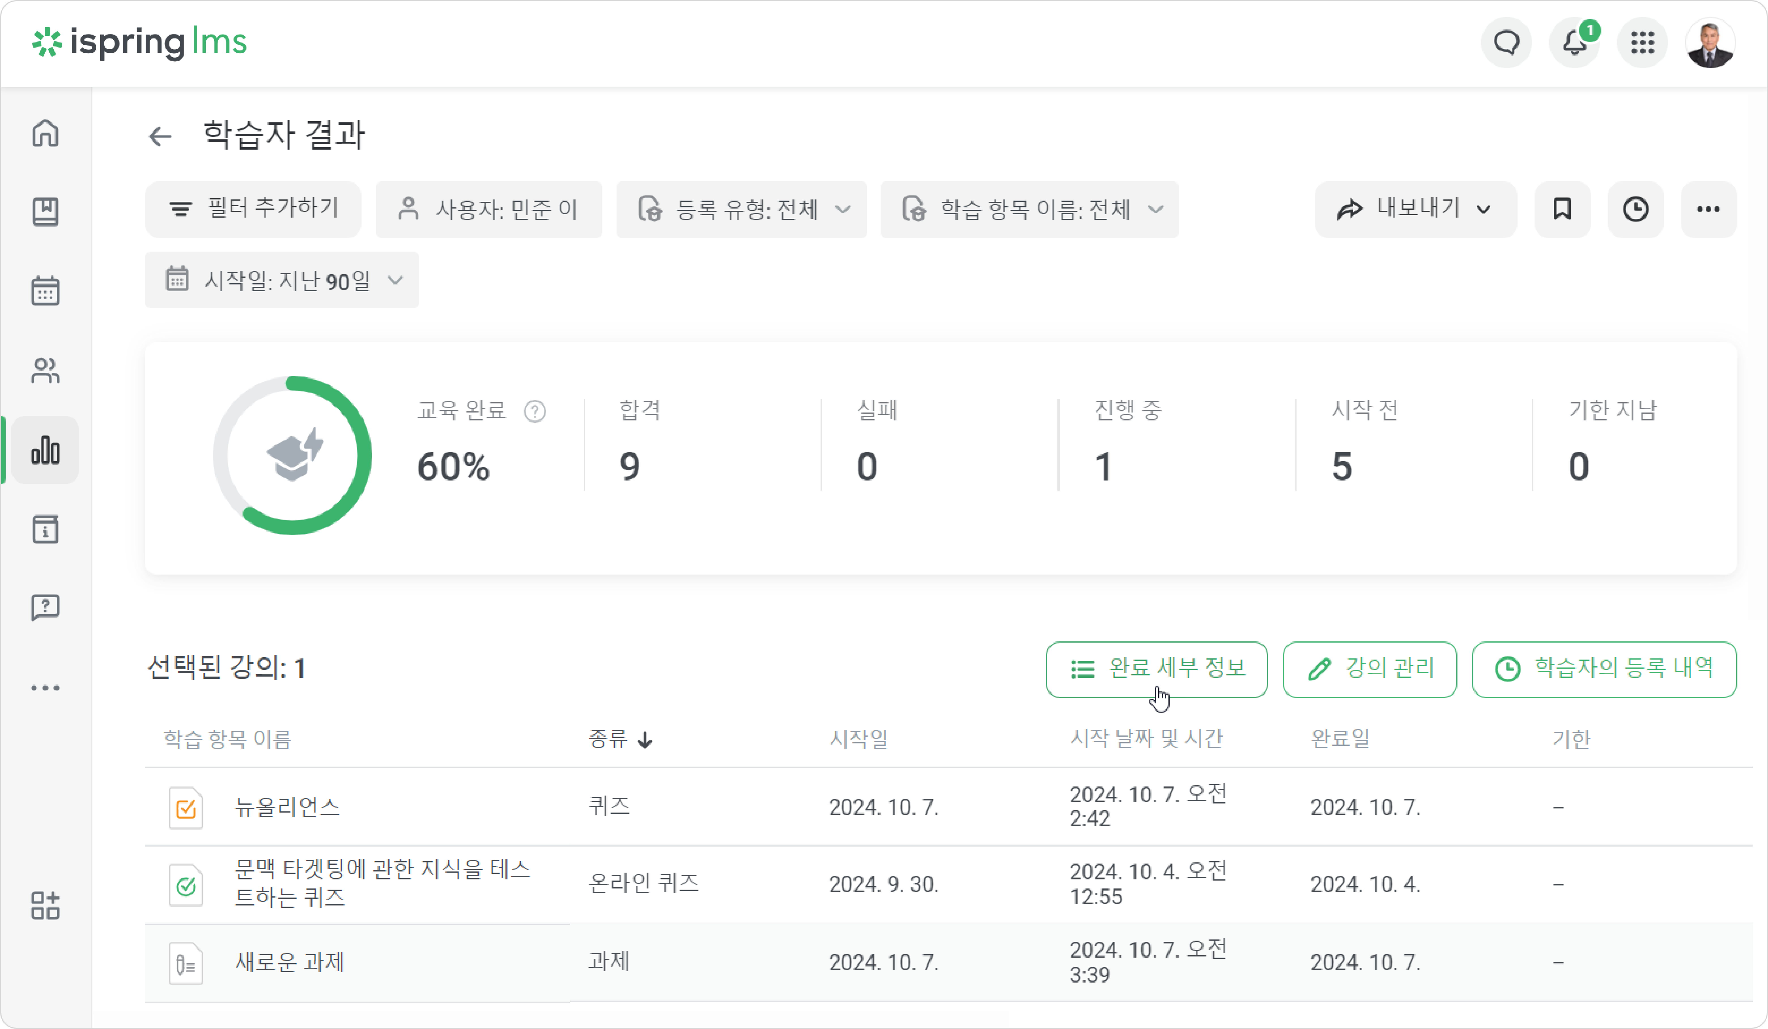Open the info archive sidebar icon

tap(46, 529)
